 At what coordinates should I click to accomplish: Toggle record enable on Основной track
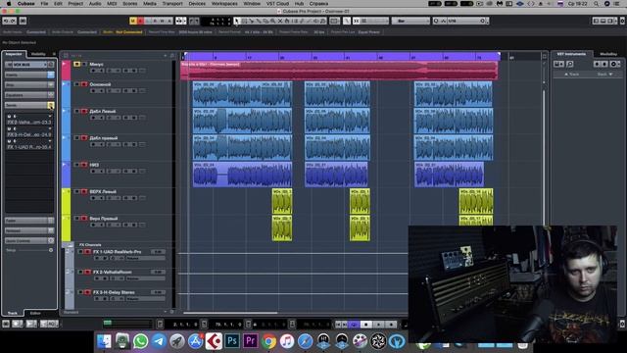point(84,84)
